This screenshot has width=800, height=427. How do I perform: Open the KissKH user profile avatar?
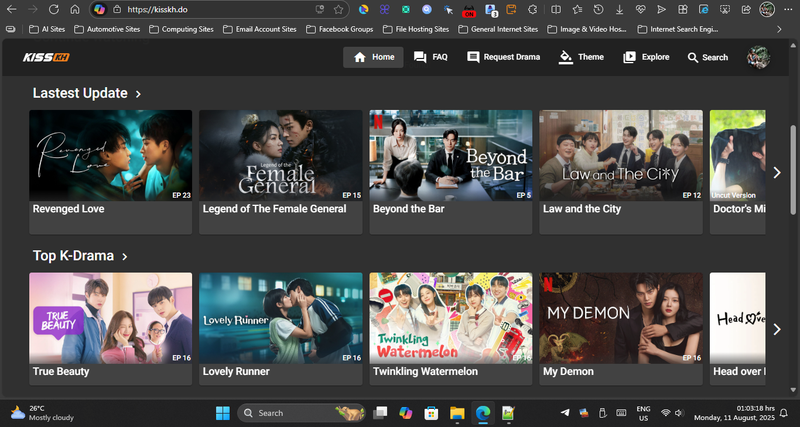[758, 57]
